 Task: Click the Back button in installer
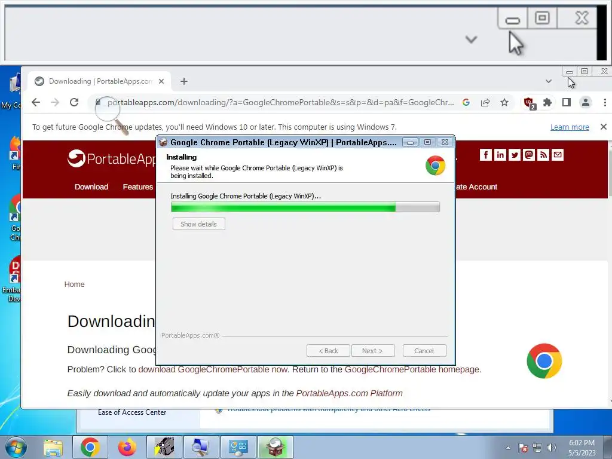tap(328, 350)
